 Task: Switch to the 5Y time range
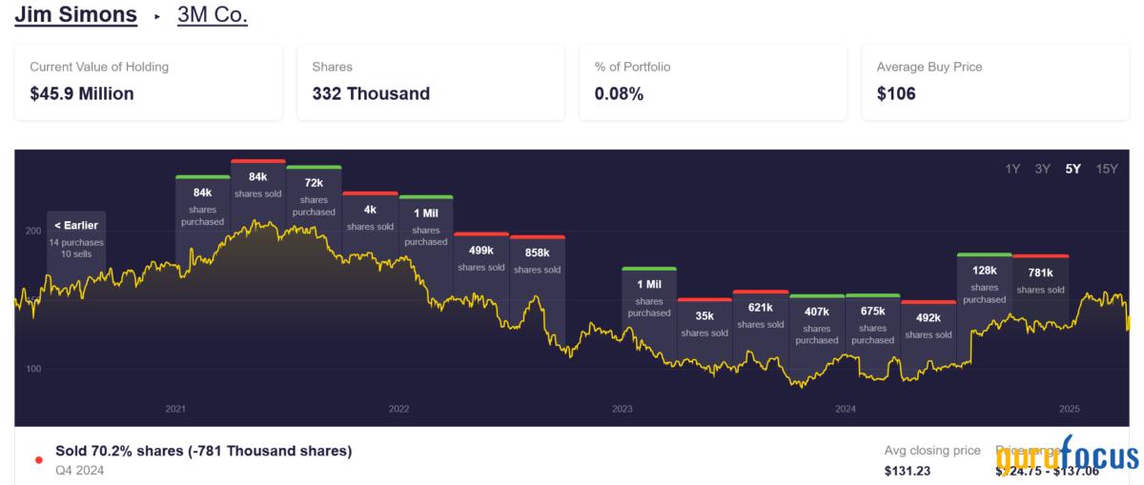(x=1073, y=169)
